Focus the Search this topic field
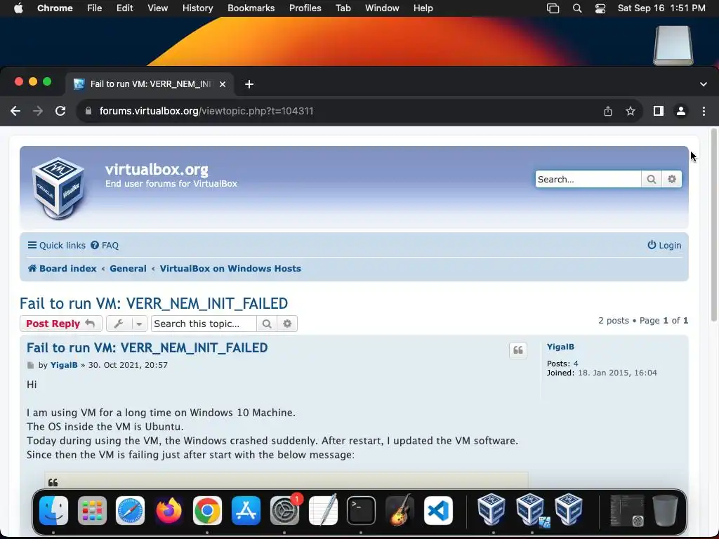 (204, 324)
